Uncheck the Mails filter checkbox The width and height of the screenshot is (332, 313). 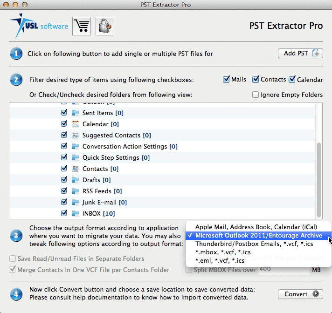tap(226, 80)
